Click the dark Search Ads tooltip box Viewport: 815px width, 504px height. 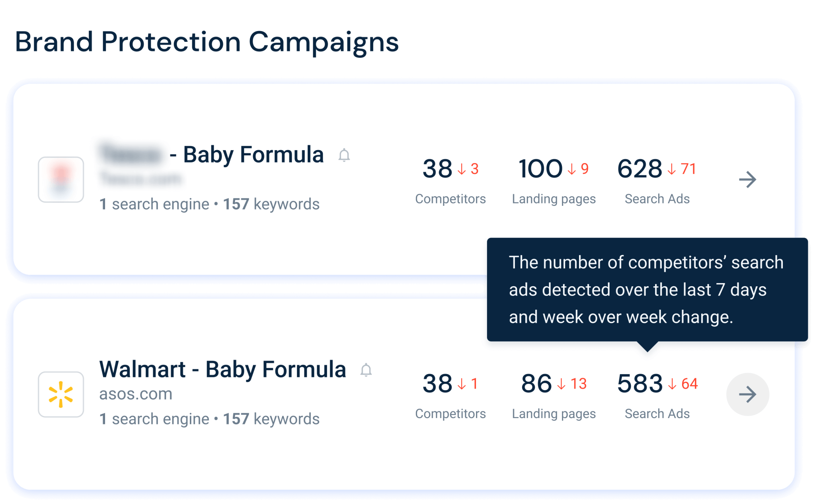coord(647,290)
